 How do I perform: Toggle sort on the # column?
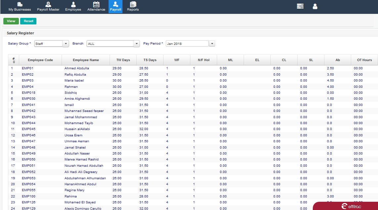[14, 60]
